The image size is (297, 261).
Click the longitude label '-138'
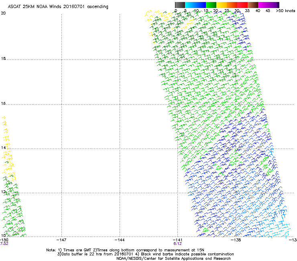click(236, 240)
